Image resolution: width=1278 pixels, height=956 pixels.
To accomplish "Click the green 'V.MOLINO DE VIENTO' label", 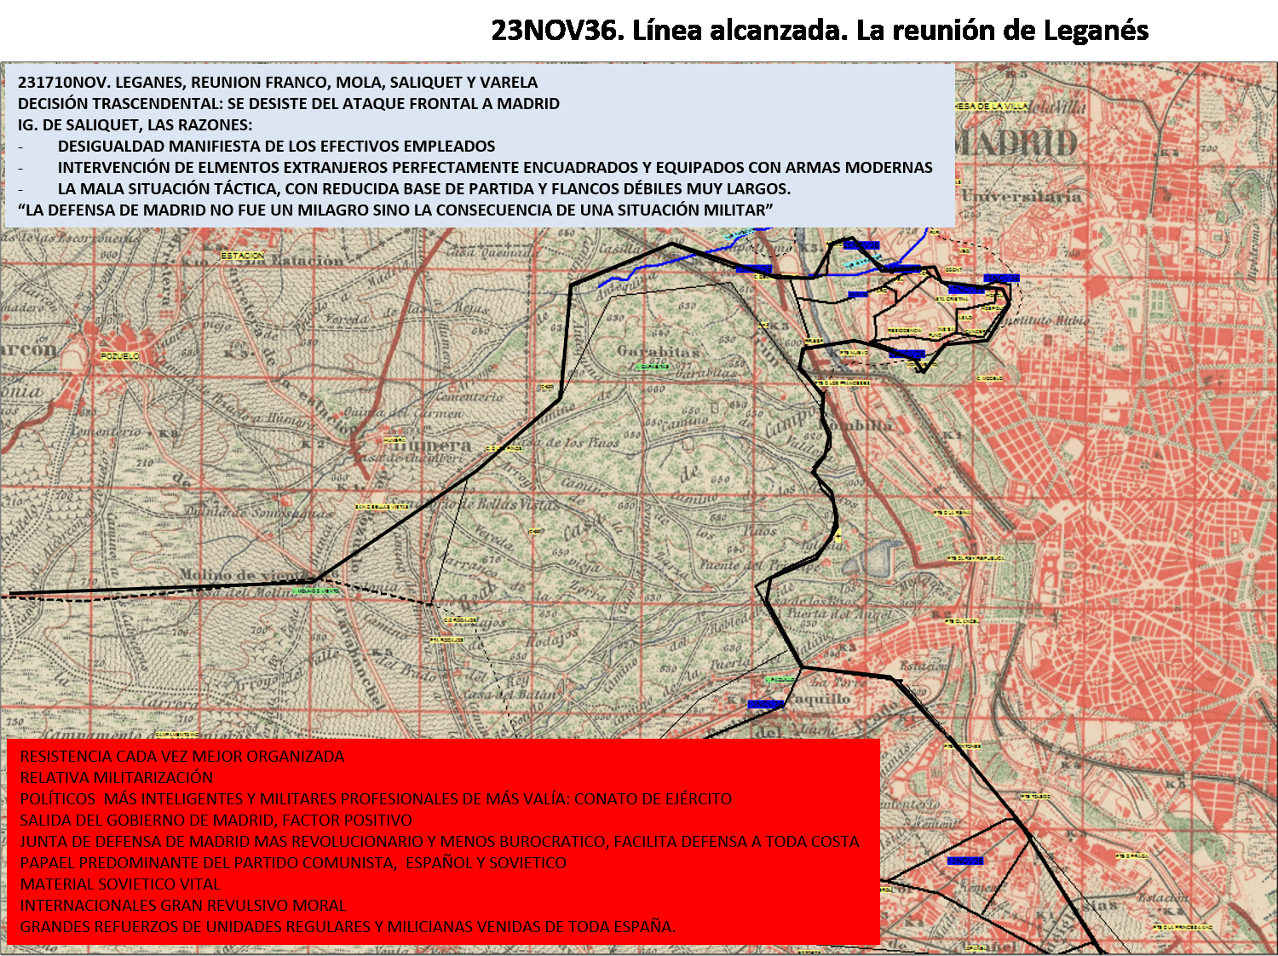I will pos(315,590).
